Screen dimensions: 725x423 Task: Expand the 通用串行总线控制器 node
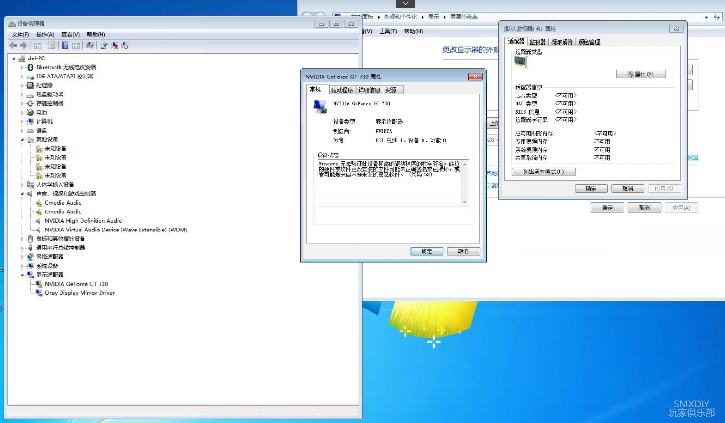(22, 248)
